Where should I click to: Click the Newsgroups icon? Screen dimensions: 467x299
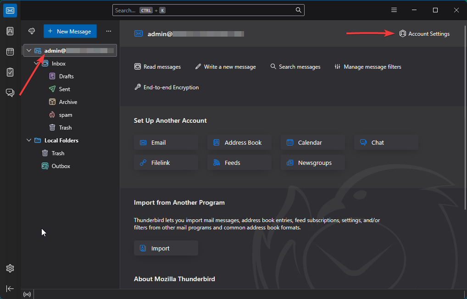pyautogui.click(x=290, y=163)
